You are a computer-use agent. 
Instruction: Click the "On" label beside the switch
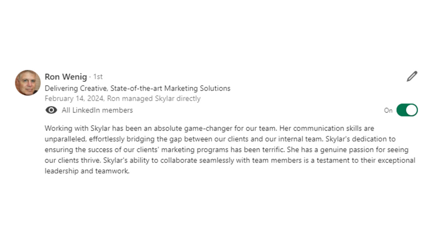(x=388, y=110)
